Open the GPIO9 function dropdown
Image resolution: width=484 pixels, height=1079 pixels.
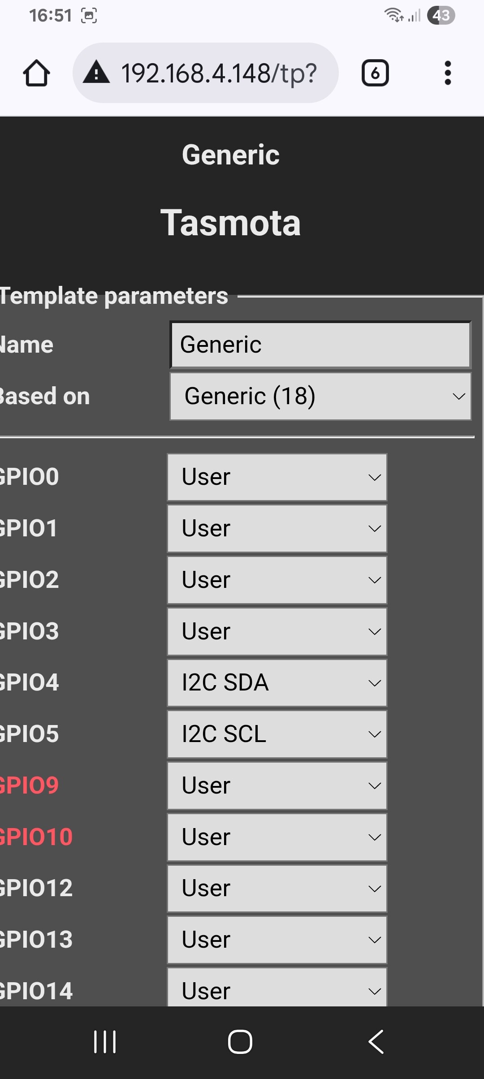(277, 786)
